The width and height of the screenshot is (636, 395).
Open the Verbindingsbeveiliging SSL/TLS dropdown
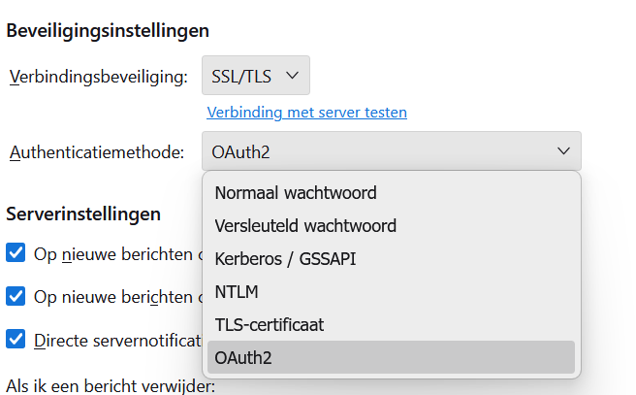(x=255, y=76)
